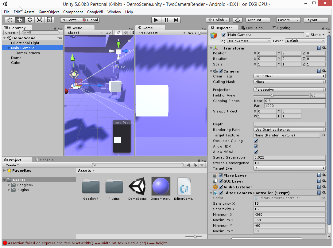Click the Account button
The image size is (333, 248).
point(257,20)
